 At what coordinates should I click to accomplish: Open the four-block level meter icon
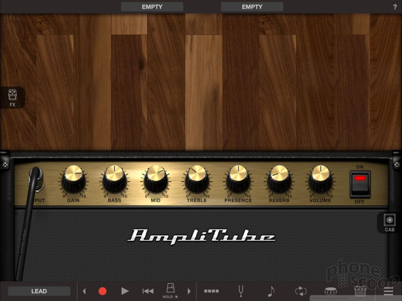[211, 291]
